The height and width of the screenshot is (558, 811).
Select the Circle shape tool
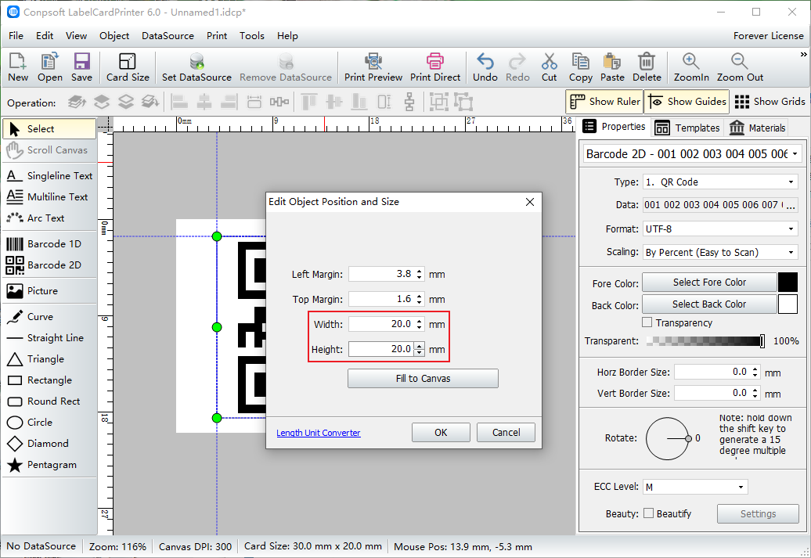pos(49,423)
